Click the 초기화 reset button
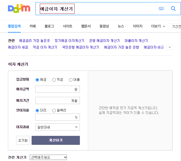Image resolution: width=181 pixels, height=161 pixels. tap(23, 140)
